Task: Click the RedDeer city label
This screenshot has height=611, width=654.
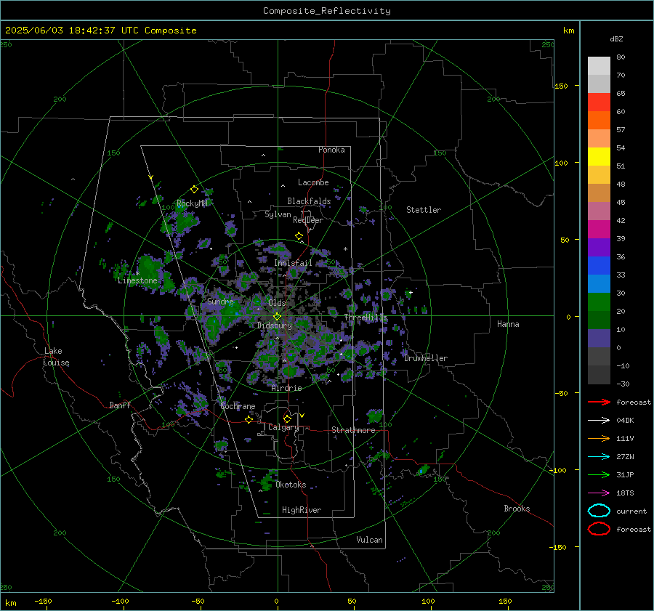Action: coord(308,220)
